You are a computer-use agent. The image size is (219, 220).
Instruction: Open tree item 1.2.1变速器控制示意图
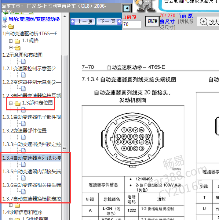(32, 68)
